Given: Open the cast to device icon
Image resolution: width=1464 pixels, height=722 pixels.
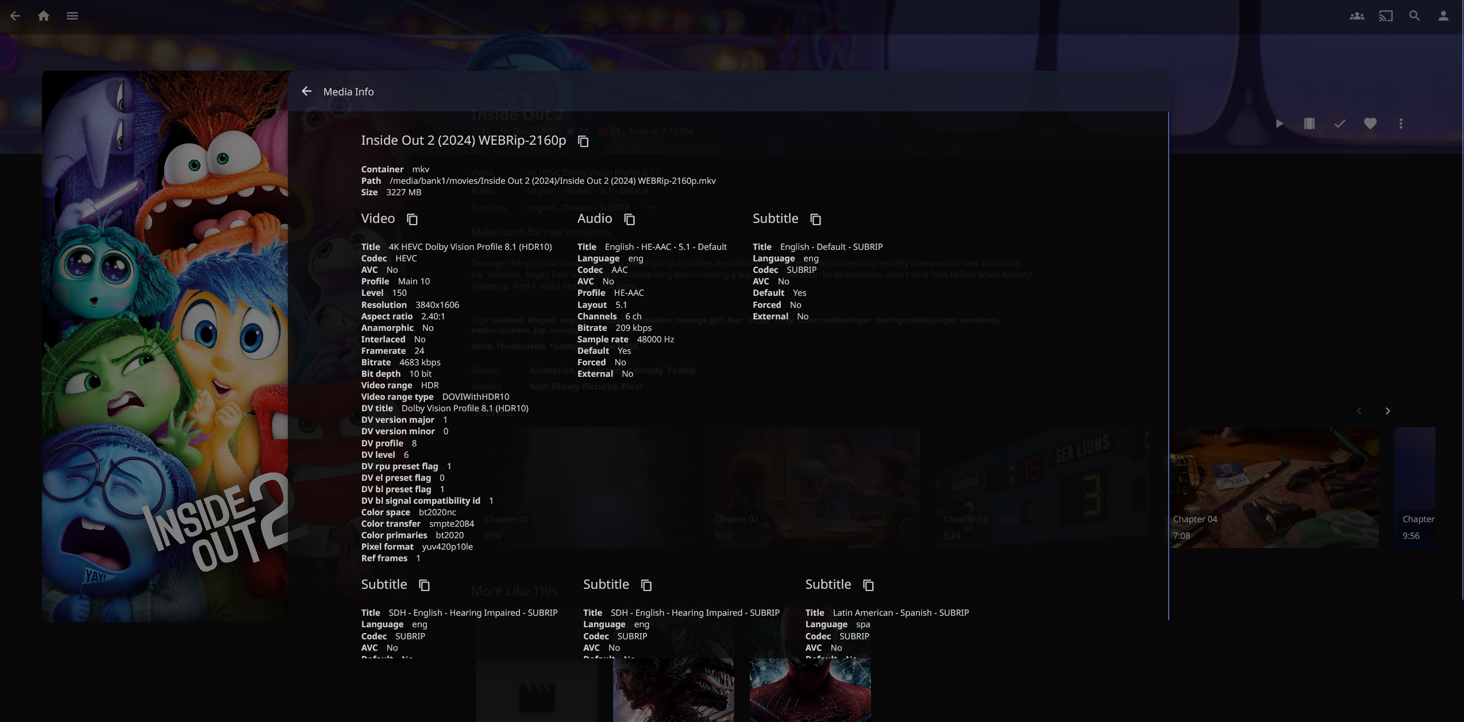Looking at the screenshot, I should click(1385, 16).
